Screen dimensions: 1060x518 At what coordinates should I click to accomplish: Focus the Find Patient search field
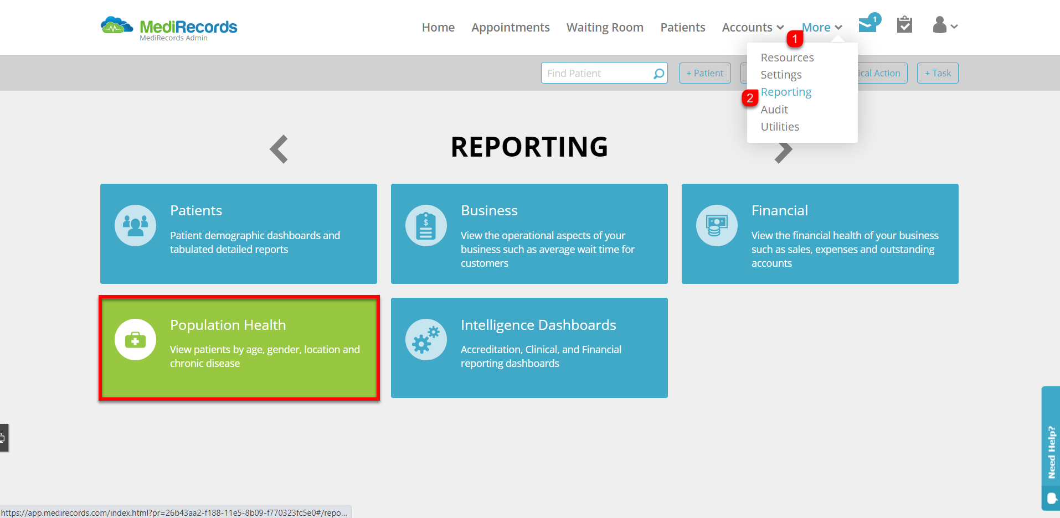(x=604, y=73)
